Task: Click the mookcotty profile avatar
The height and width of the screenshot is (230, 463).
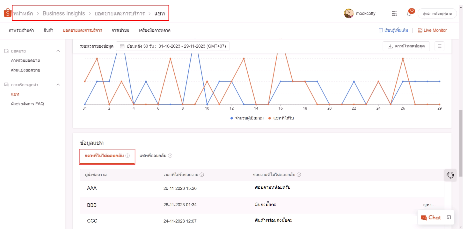Action: coord(349,13)
